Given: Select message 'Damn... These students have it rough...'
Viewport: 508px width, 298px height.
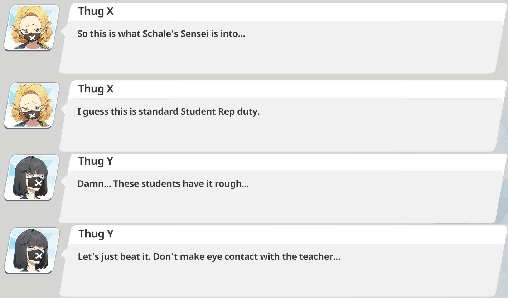Looking at the screenshot, I should (163, 184).
